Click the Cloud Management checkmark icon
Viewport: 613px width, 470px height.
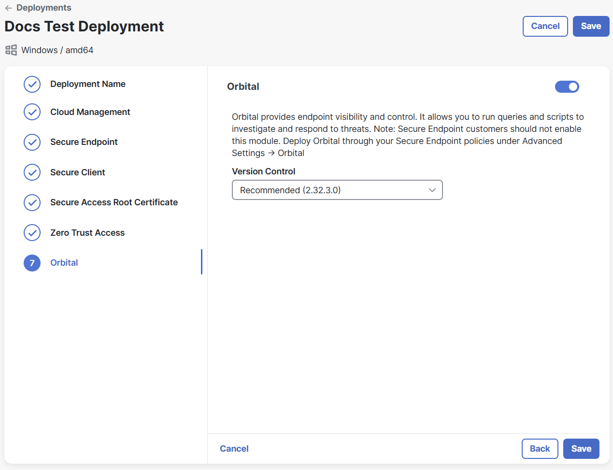click(x=32, y=112)
